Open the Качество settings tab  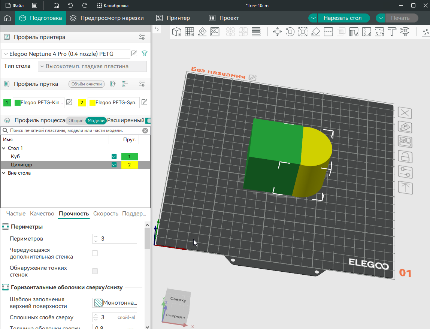42,214
